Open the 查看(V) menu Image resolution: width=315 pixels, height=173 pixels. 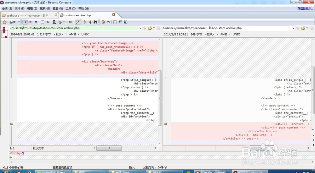pyautogui.click(x=58, y=8)
